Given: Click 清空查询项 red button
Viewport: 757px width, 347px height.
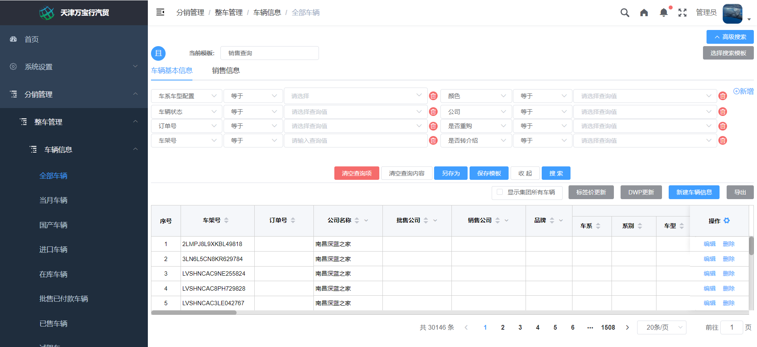Looking at the screenshot, I should (356, 173).
